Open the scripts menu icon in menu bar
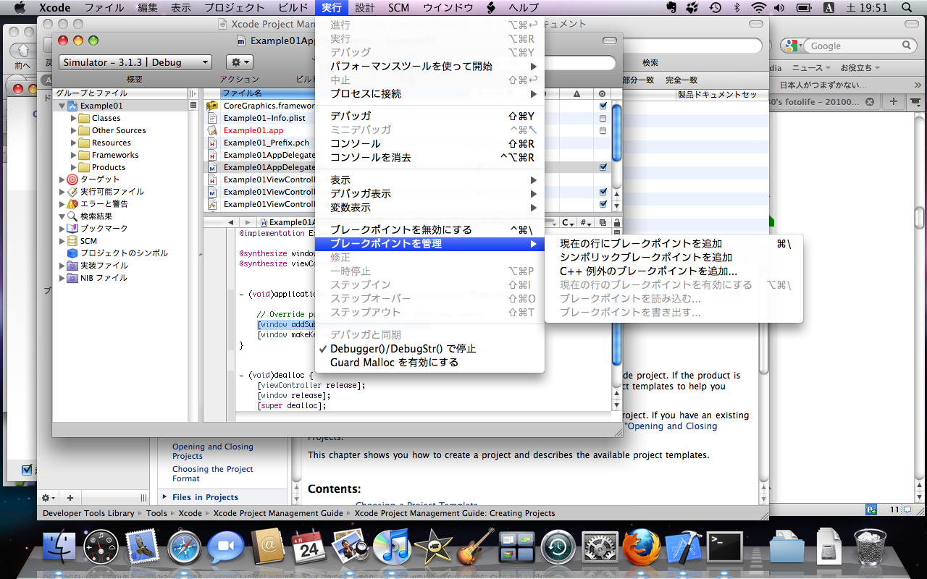This screenshot has height=579, width=927. pos(491,8)
